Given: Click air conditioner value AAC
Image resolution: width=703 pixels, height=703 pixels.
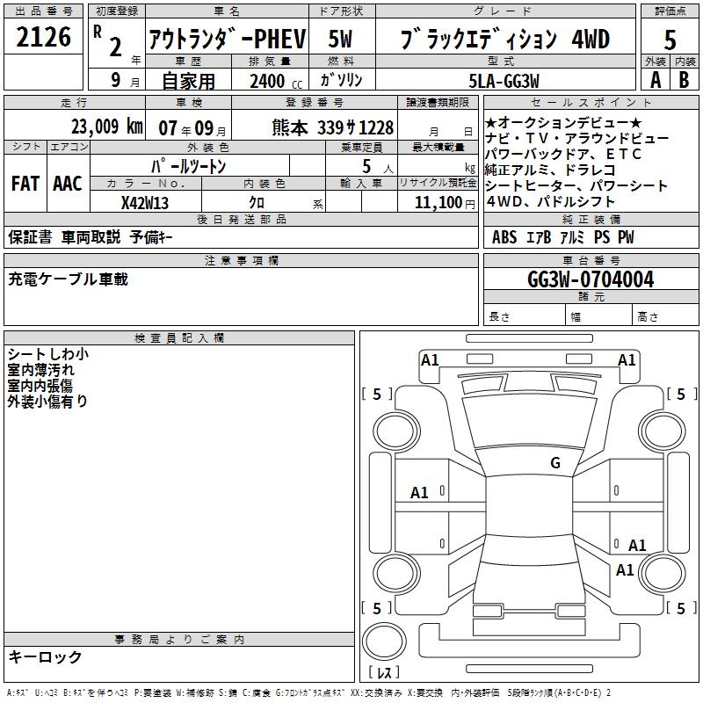Looking at the screenshot, I should tap(68, 183).
